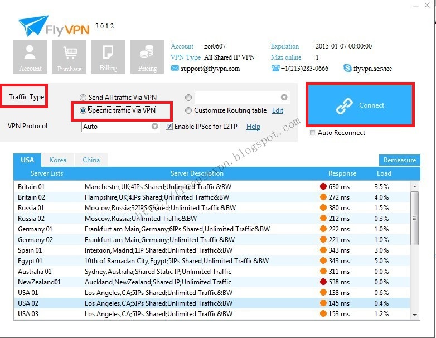Select the radio button beside the empty combo box
Viewport: 436px width, 338px height.
click(x=188, y=98)
